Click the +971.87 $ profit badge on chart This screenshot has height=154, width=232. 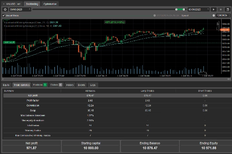(x=115, y=22)
